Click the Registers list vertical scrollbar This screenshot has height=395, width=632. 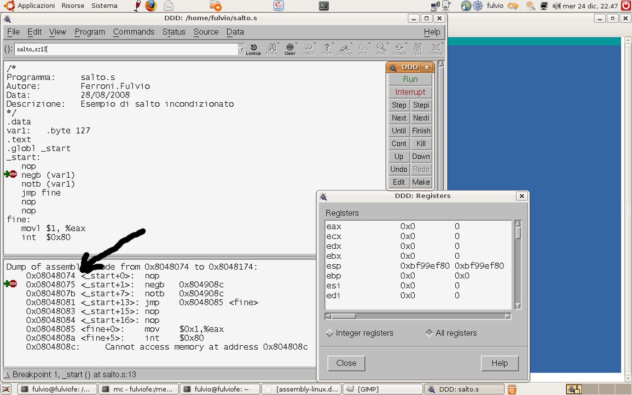[x=518, y=264]
